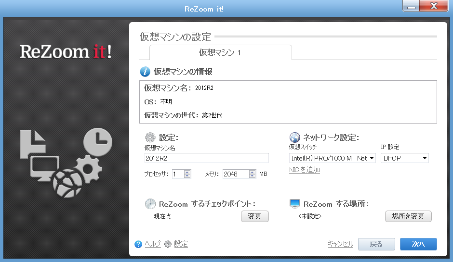453x262 pixels.
Task: Open the IP 設定 DHCP dropdown
Action: coord(404,158)
